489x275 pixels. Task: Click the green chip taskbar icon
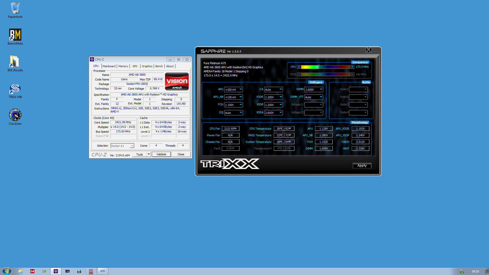pos(44,271)
